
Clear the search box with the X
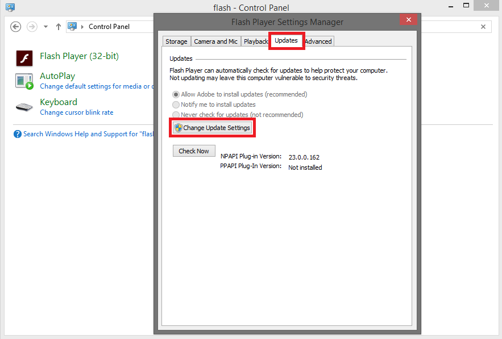point(483,27)
